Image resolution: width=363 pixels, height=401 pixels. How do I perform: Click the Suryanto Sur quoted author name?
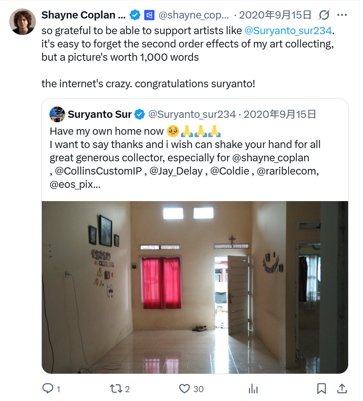pyautogui.click(x=100, y=114)
